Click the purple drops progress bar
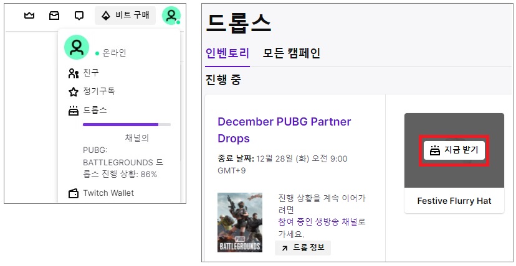This screenshot has height=266, width=516. pyautogui.click(x=127, y=125)
